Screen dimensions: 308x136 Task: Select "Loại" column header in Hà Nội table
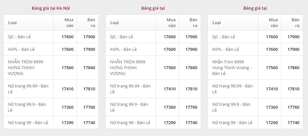pyautogui.click(x=12, y=23)
